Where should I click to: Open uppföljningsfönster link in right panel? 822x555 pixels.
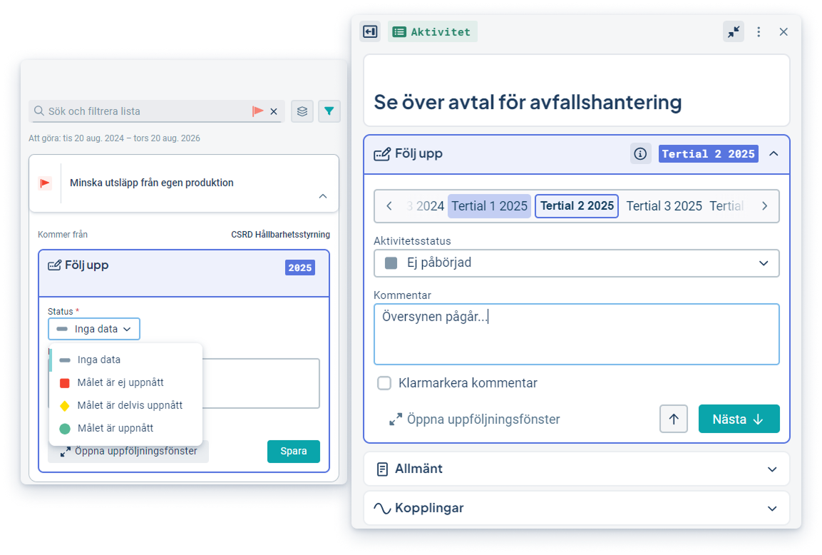click(x=475, y=419)
